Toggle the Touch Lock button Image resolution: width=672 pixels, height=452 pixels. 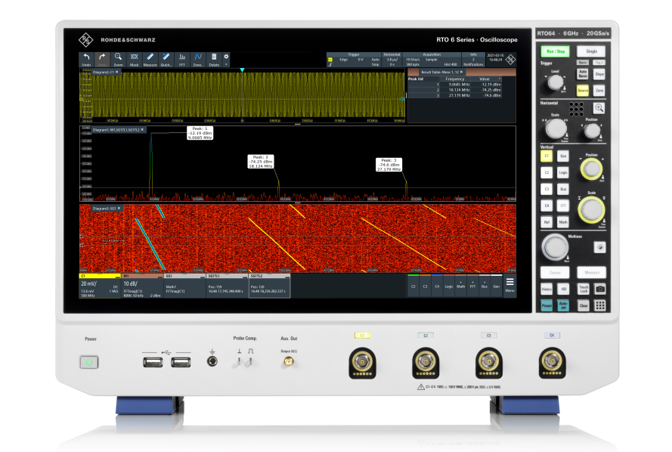[x=584, y=289]
